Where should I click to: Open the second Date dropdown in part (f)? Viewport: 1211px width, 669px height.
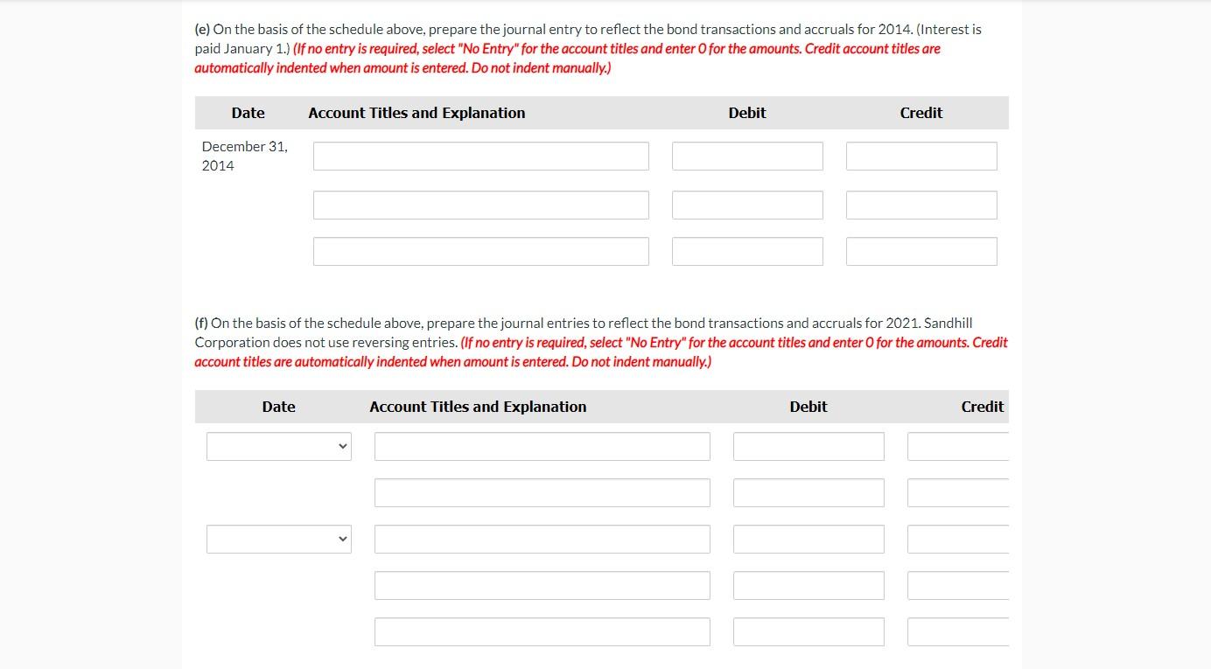(277, 539)
